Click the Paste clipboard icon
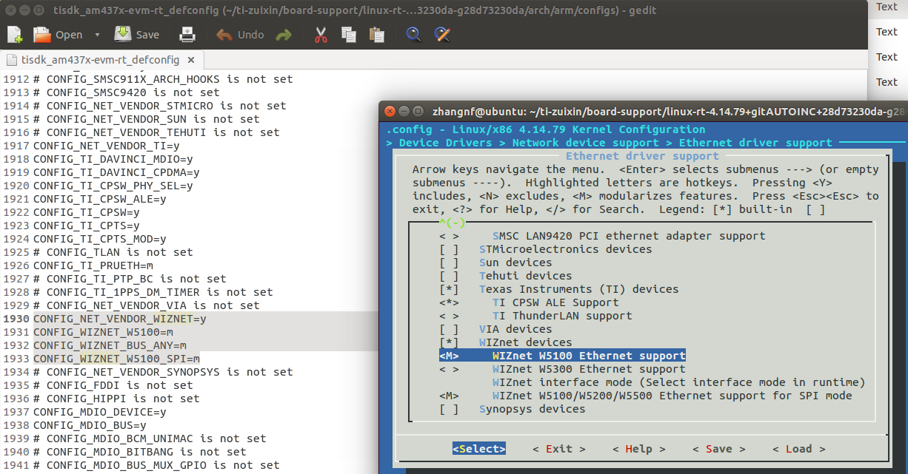The width and height of the screenshot is (908, 474). (376, 35)
